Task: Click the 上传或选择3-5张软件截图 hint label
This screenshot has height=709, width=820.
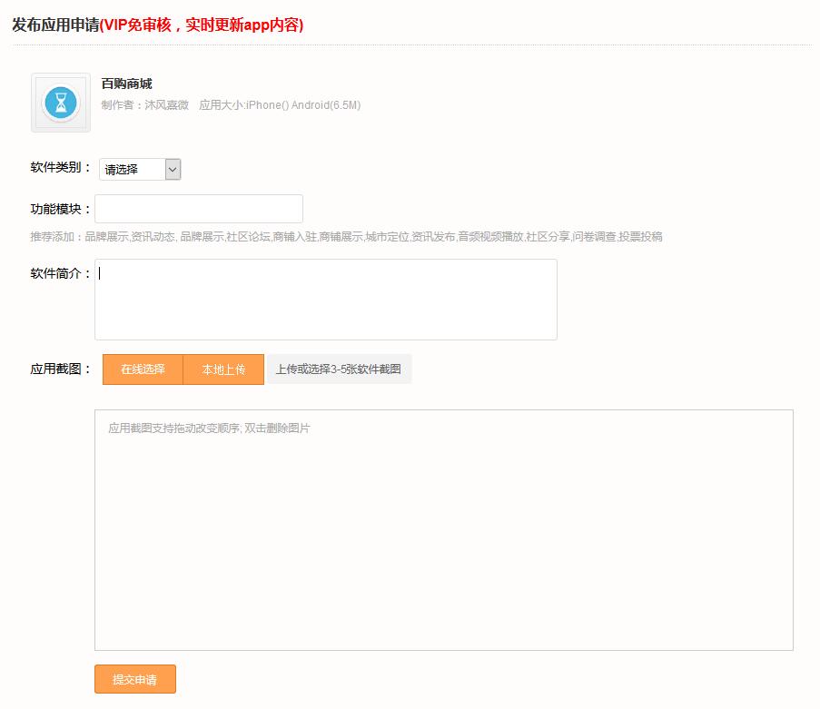Action: (338, 369)
